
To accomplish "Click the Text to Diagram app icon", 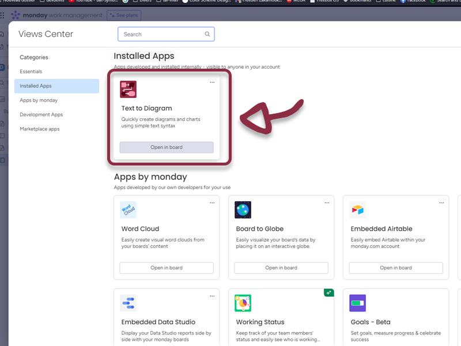I will (x=128, y=89).
